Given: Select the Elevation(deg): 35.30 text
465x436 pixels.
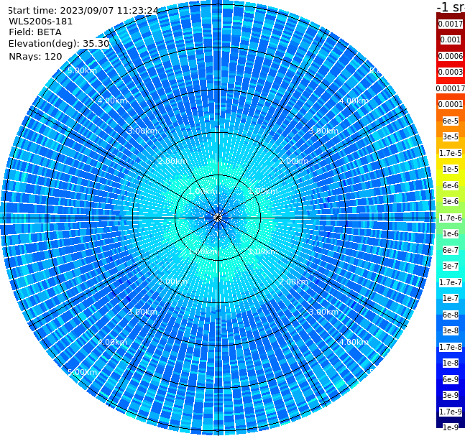Looking at the screenshot, I should pyautogui.click(x=59, y=44).
